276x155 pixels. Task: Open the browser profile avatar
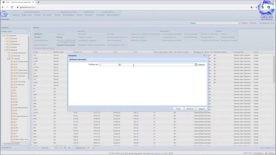click(x=269, y=7)
